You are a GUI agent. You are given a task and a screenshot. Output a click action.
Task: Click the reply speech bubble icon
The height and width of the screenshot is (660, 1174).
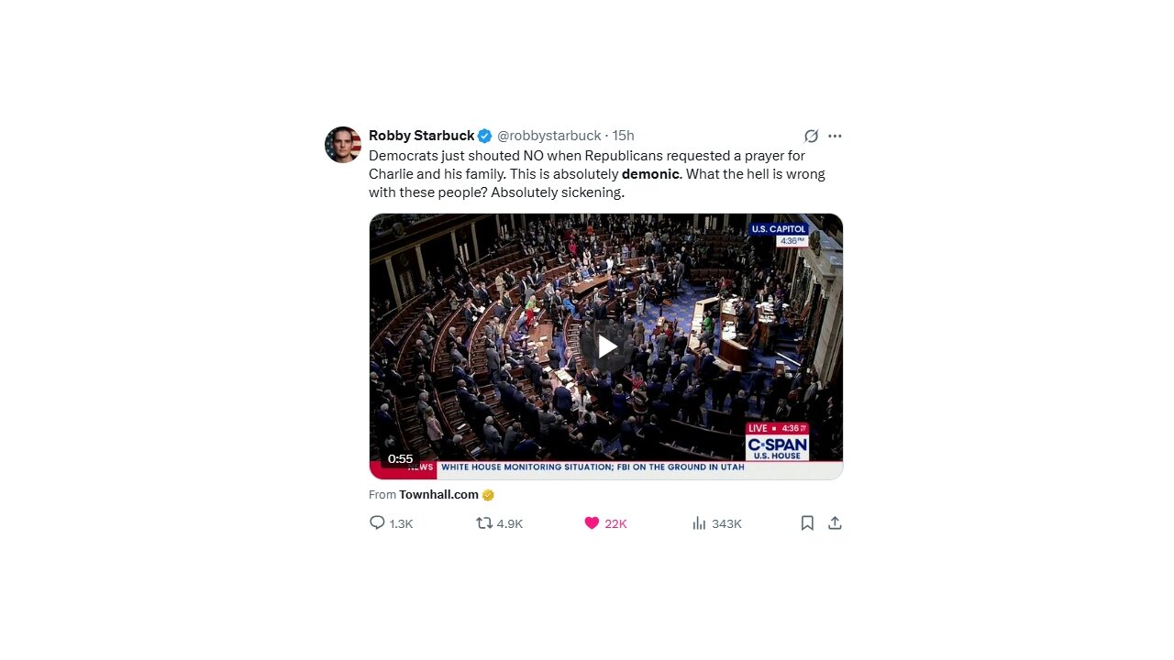tap(377, 522)
